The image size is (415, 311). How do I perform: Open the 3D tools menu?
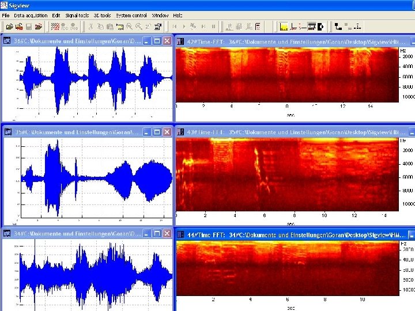pos(102,16)
